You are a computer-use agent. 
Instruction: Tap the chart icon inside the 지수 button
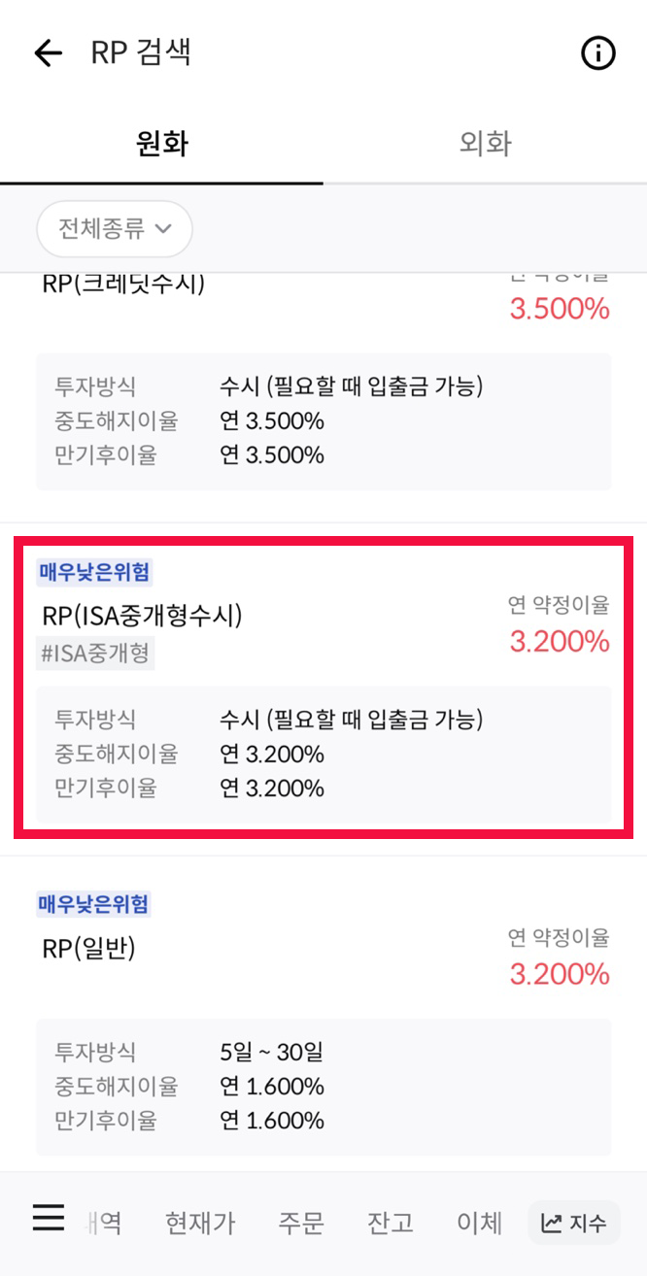(552, 1223)
